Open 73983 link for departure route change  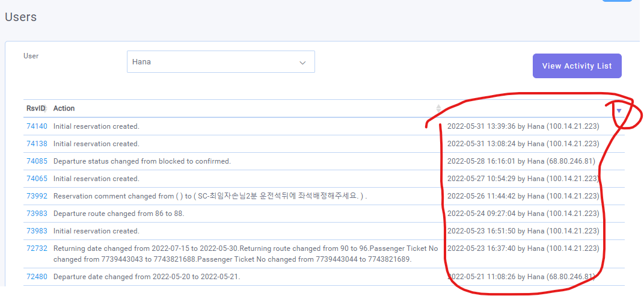[37, 214]
